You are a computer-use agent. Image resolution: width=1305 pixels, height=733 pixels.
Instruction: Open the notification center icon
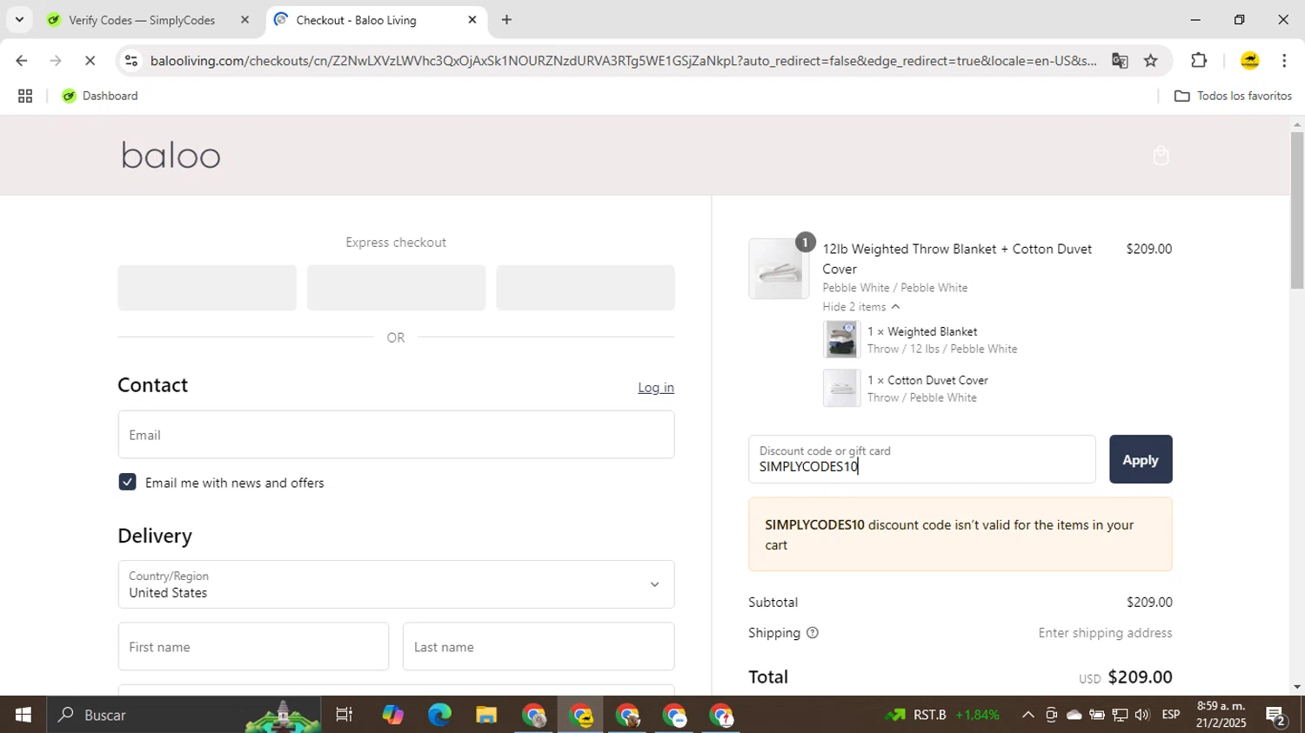tap(1276, 716)
